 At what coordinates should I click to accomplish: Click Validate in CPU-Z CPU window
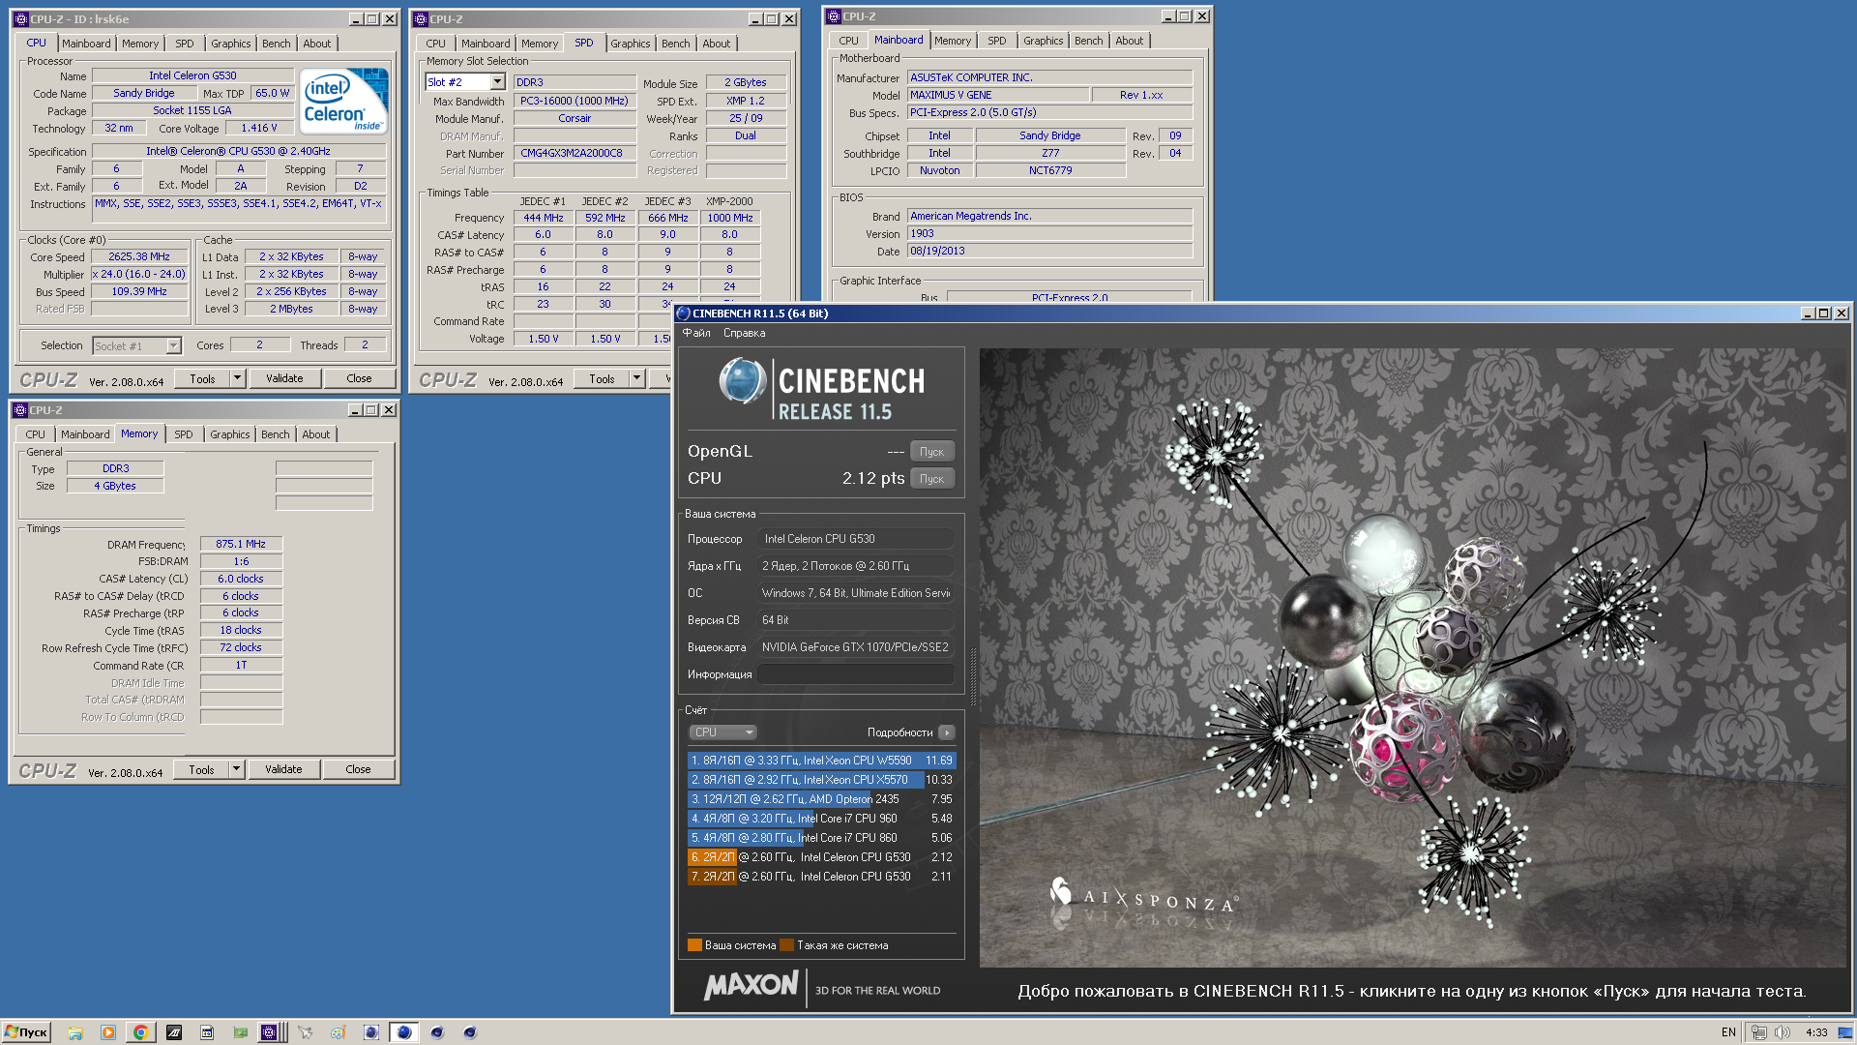284,378
